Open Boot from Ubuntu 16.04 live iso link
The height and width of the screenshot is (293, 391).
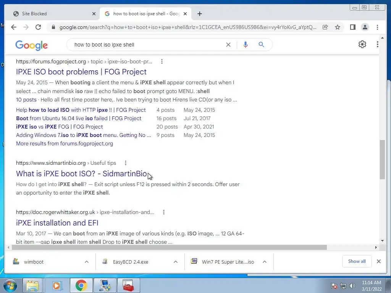point(79,118)
